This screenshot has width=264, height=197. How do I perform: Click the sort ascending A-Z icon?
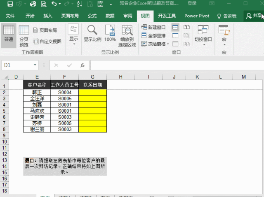[80, 4]
